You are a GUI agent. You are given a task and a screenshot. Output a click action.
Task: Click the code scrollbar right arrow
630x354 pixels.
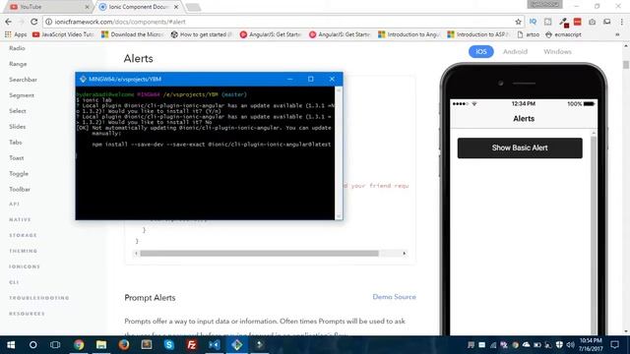tap(405, 254)
